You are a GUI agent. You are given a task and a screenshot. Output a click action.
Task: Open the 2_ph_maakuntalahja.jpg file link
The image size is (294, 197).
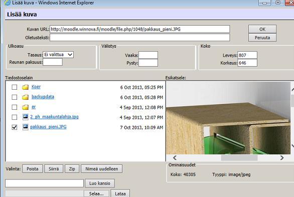(54, 117)
